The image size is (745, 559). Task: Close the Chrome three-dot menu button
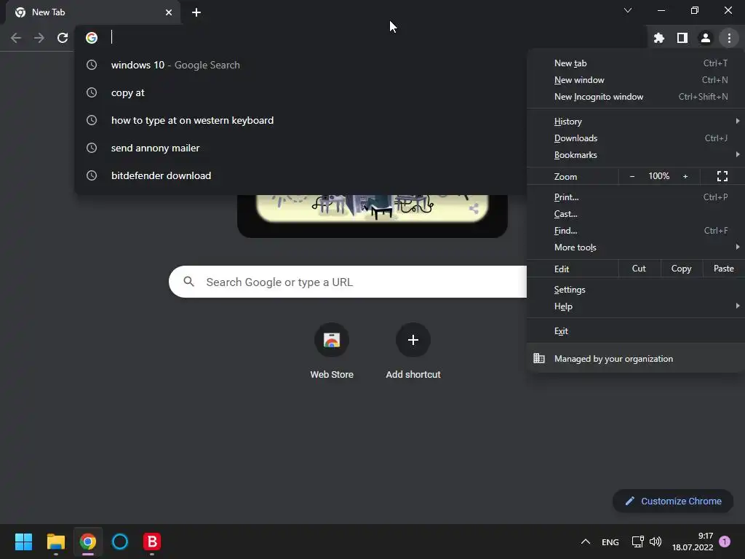729,38
